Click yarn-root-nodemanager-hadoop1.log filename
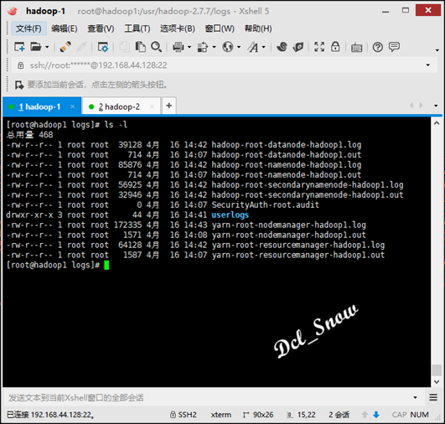445x424 pixels. coord(289,225)
